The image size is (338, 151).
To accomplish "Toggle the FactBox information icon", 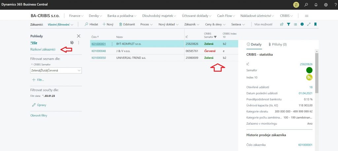I will click(302, 24).
